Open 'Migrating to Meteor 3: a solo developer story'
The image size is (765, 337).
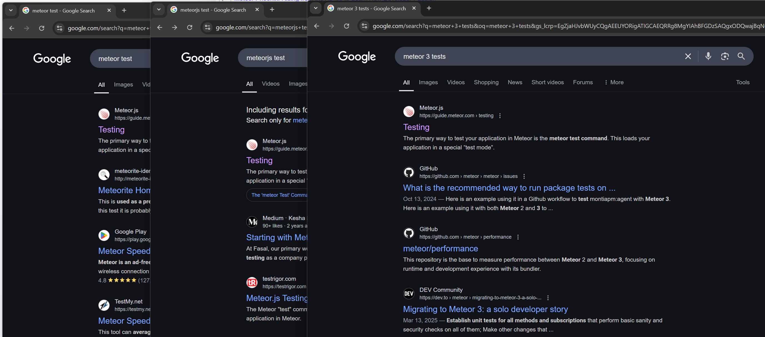485,310
